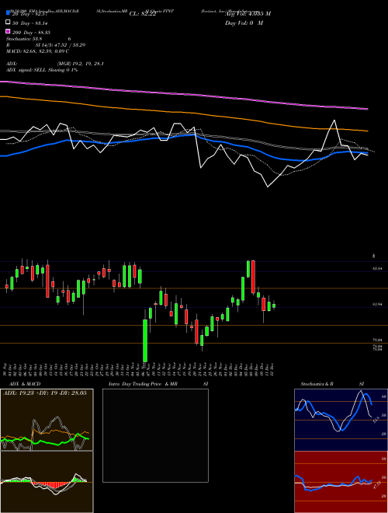Select the '50 Day - 83.14' label

point(31,23)
